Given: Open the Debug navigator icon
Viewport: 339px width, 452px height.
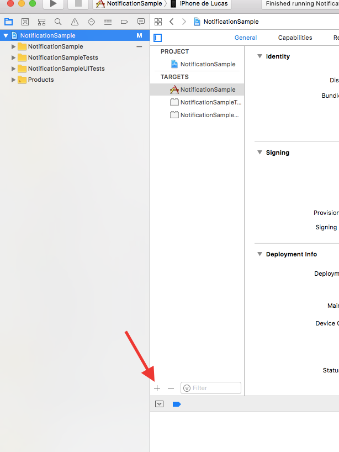Looking at the screenshot, I should coord(108,22).
